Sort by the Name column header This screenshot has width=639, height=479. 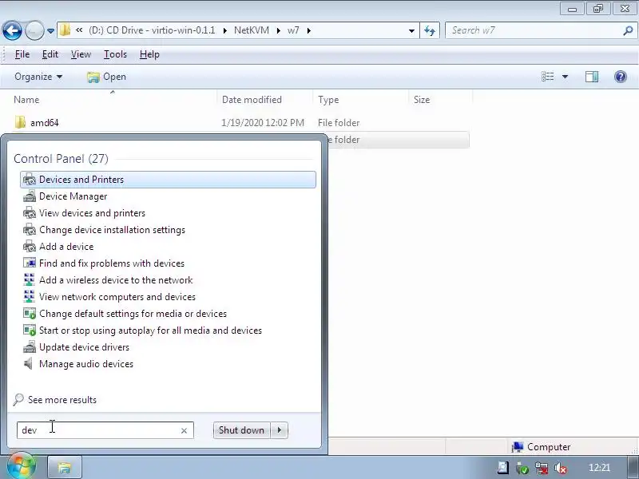(x=26, y=100)
